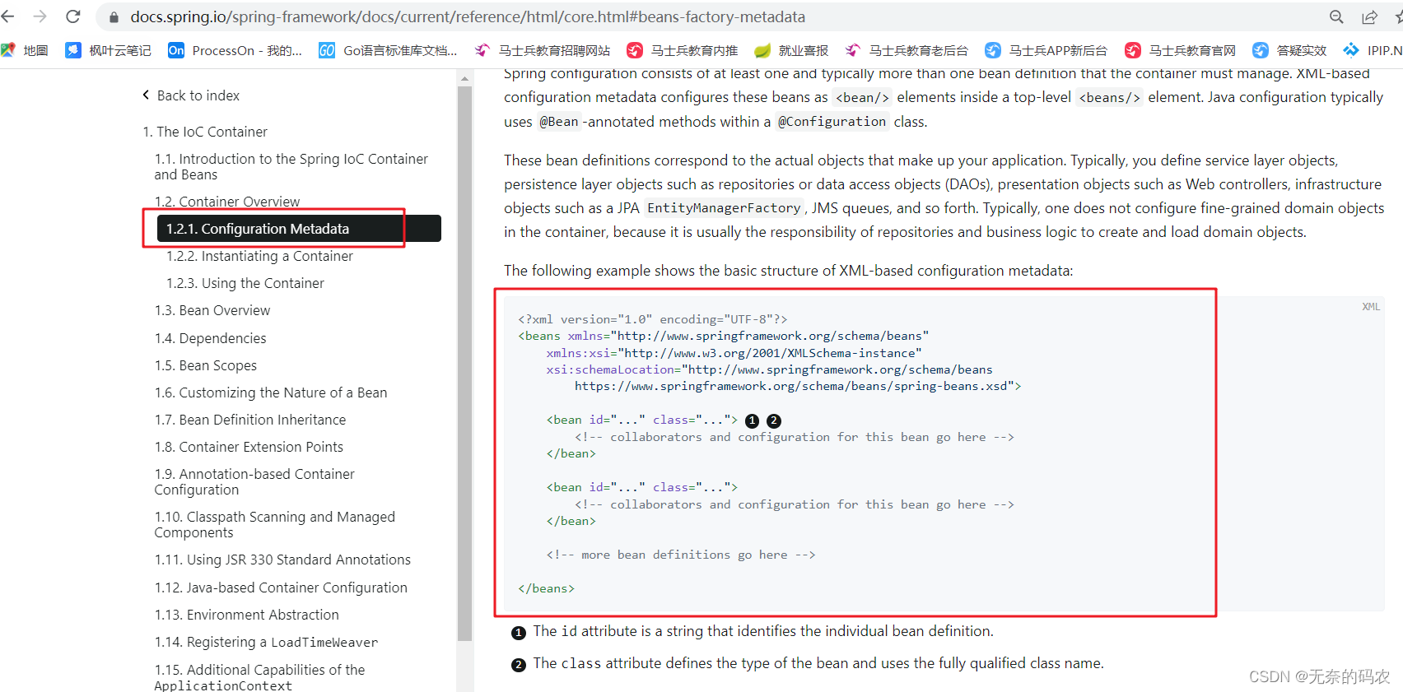
Task: Go to Back to index link
Action: tap(198, 95)
